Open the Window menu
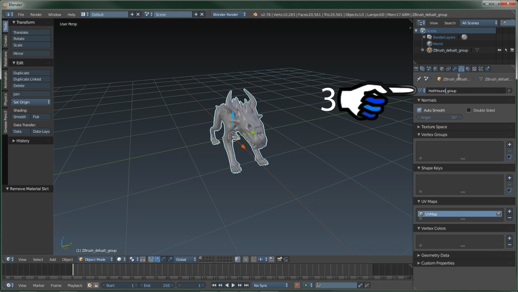This screenshot has height=292, width=518. click(55, 15)
